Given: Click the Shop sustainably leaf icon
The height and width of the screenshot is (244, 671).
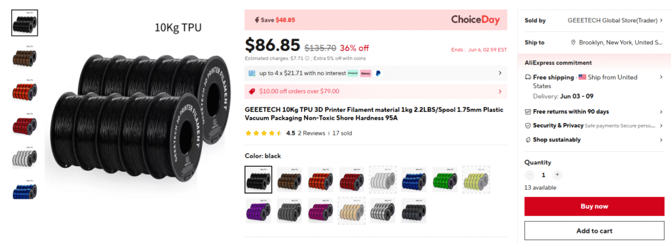Looking at the screenshot, I should coord(528,140).
